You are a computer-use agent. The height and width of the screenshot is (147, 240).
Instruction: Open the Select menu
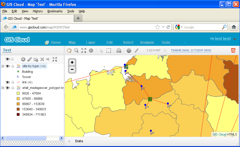point(128,43)
